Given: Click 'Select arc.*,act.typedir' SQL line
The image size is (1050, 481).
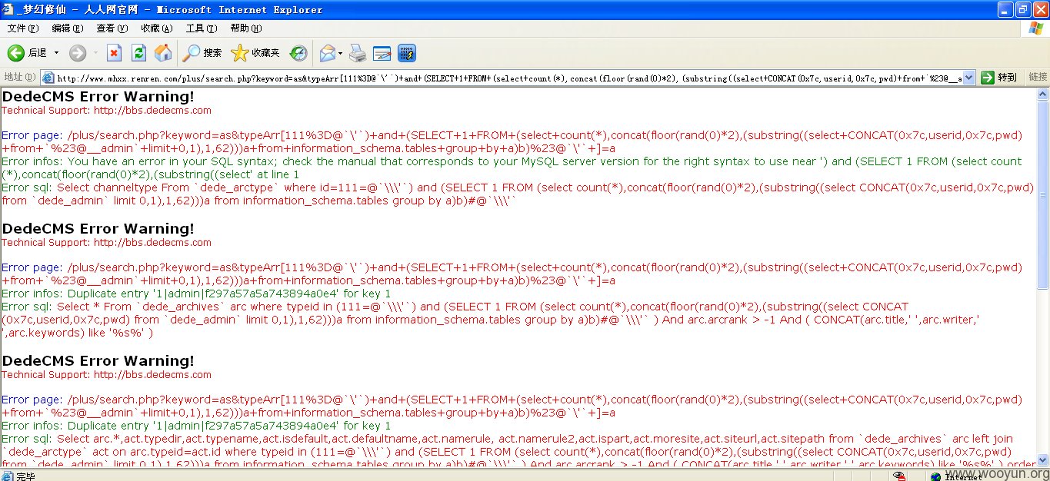Looking at the screenshot, I should [x=518, y=452].
